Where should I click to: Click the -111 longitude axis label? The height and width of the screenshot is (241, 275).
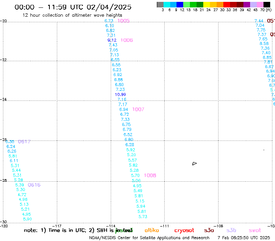165,226
